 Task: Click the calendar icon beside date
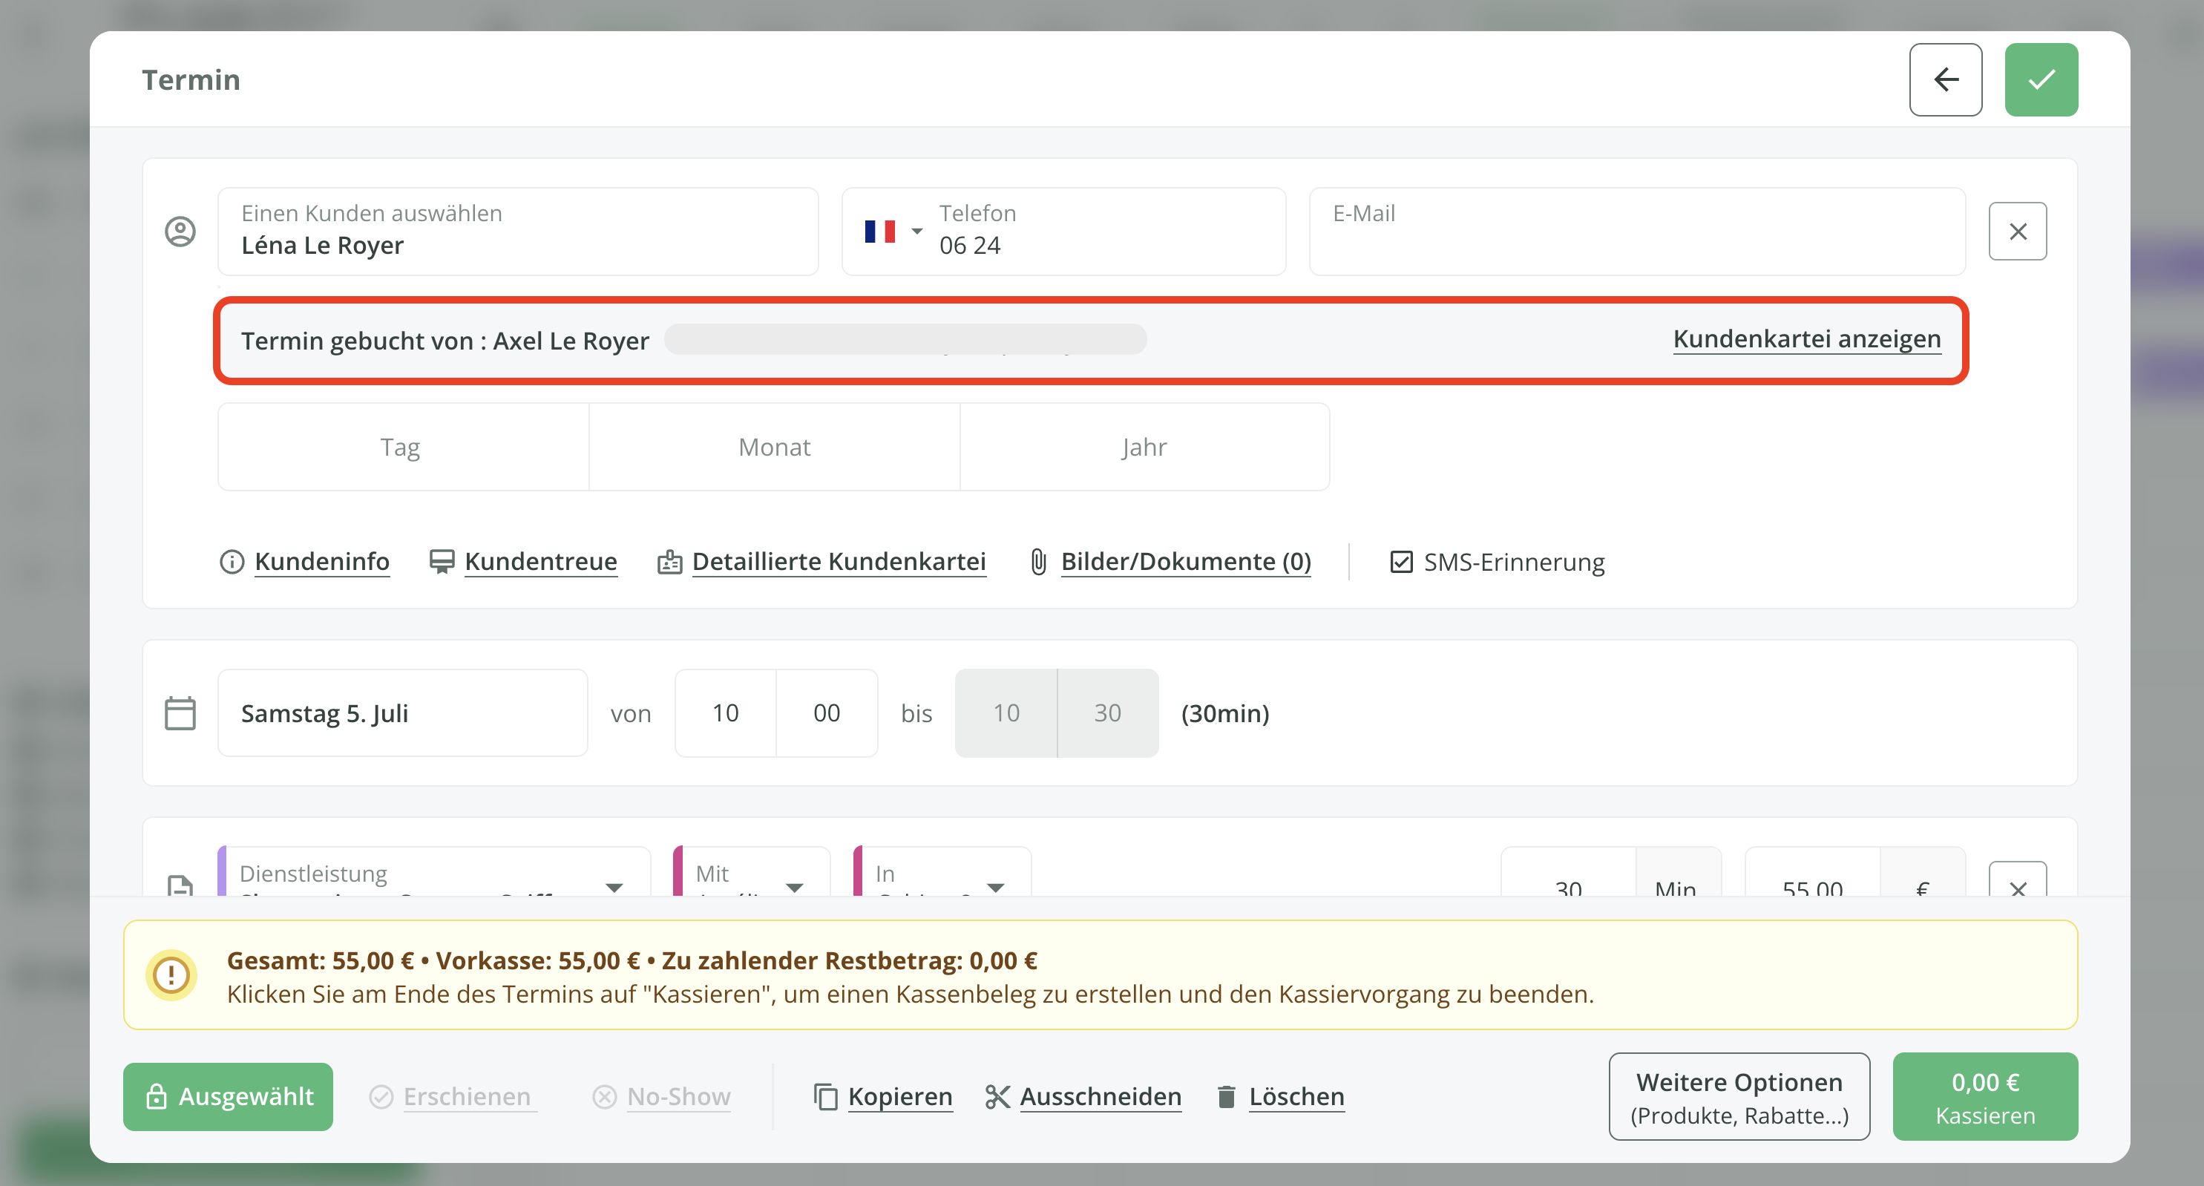tap(180, 712)
